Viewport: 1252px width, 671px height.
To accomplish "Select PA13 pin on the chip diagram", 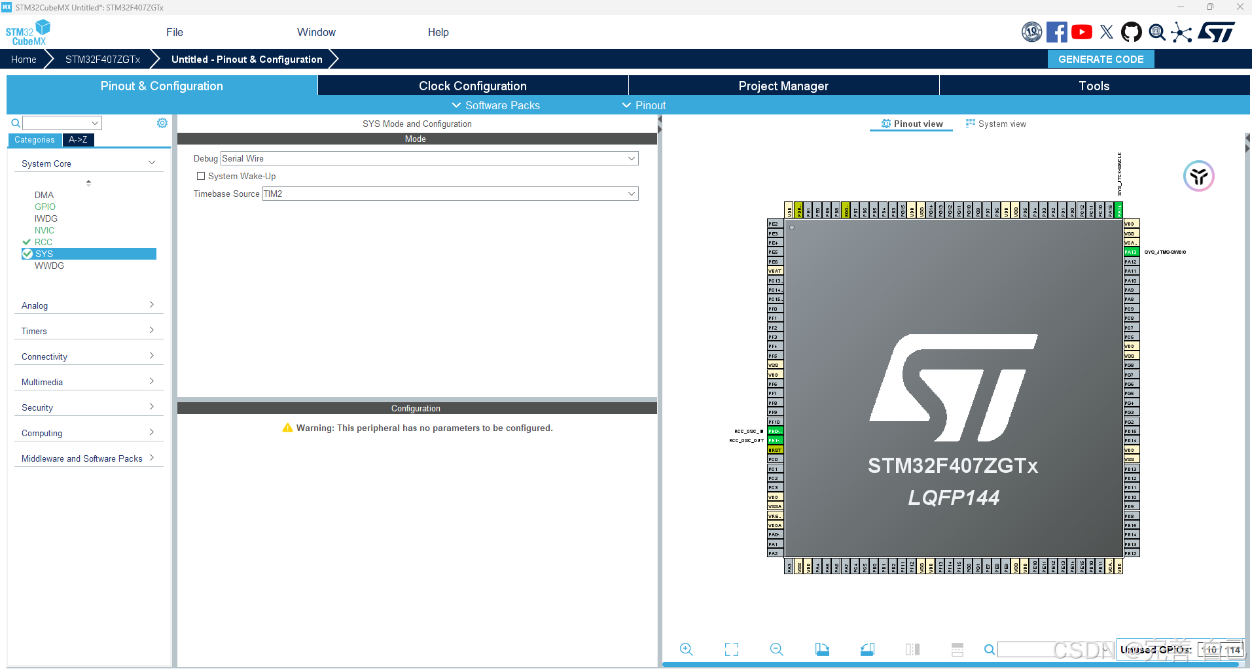I will coord(1130,252).
